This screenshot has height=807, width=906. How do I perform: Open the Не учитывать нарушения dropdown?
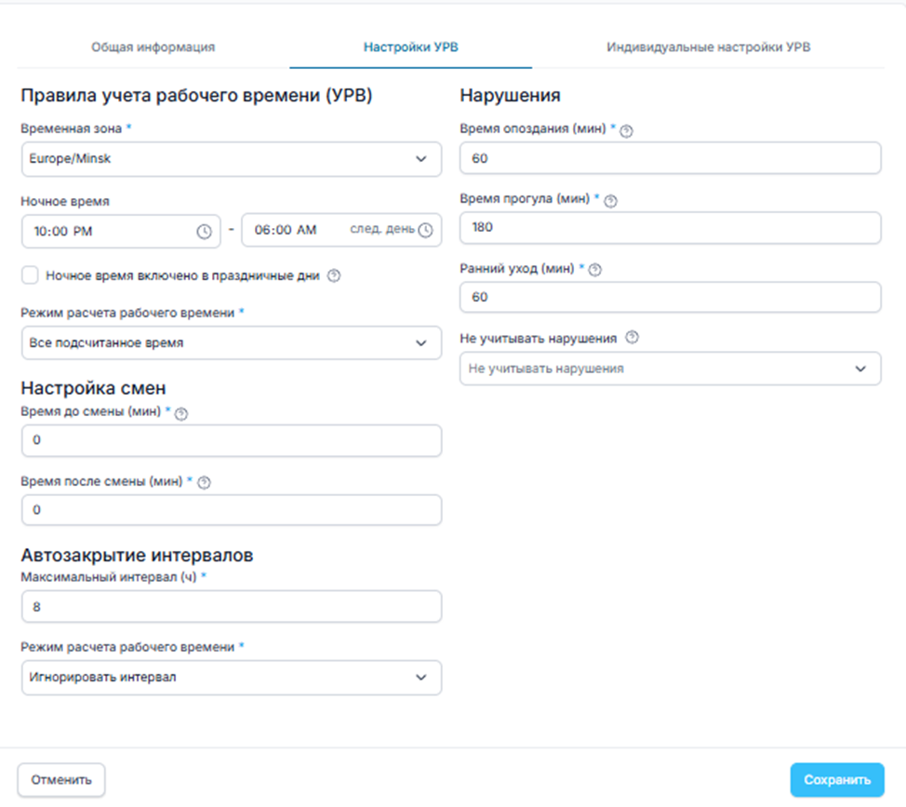tap(670, 369)
